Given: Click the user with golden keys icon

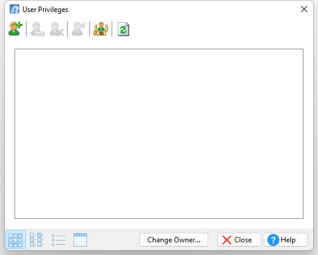Looking at the screenshot, I should pyautogui.click(x=101, y=29).
